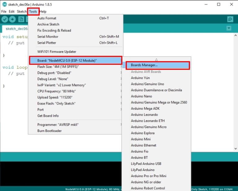This screenshot has width=238, height=191.
Task: Open Serial Monitor from Tools menu
Action: pyautogui.click(x=75, y=37)
